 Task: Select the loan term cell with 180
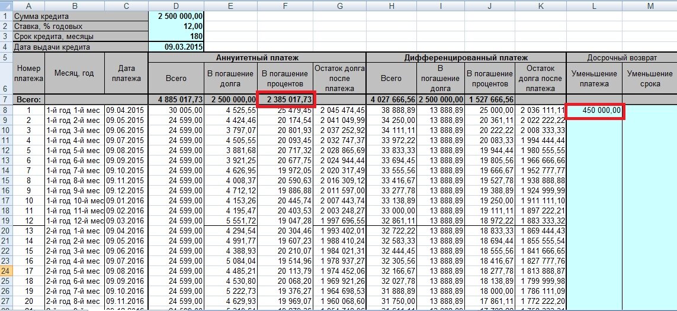coord(176,37)
